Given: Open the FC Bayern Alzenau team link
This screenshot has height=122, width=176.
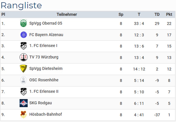Looking at the screenshot, I should [46, 35].
